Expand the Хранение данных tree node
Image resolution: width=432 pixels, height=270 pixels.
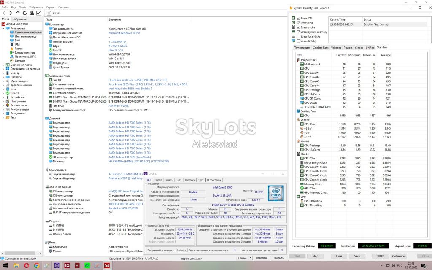[x=3, y=85]
